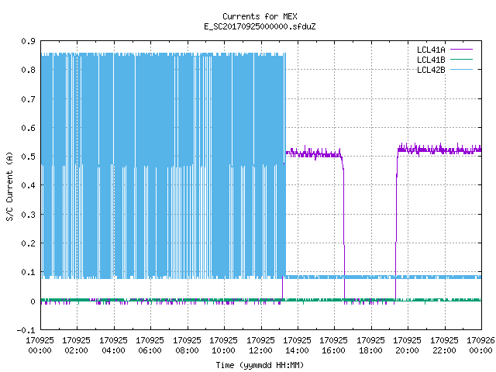Click the '170925 06:00' time tick label
This screenshot has width=496, height=372.
[x=150, y=346]
